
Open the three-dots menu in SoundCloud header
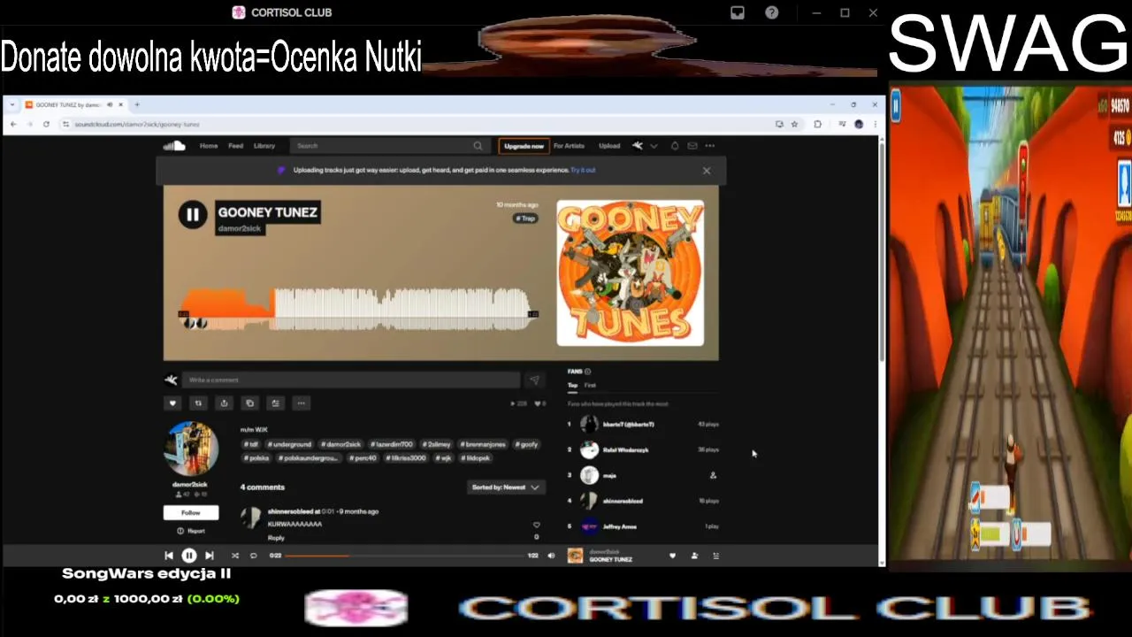coord(709,146)
